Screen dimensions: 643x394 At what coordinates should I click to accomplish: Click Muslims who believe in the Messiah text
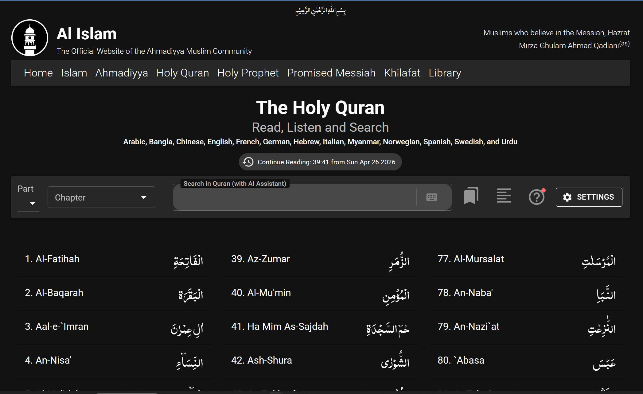tap(556, 39)
